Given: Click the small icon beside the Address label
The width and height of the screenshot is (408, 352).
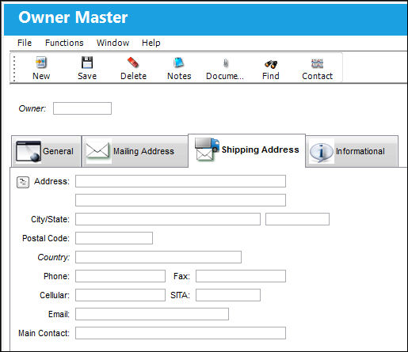Looking at the screenshot, I should 23,182.
